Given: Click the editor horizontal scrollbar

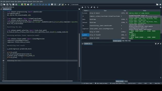Looking at the screenshot, I should click(37, 81).
